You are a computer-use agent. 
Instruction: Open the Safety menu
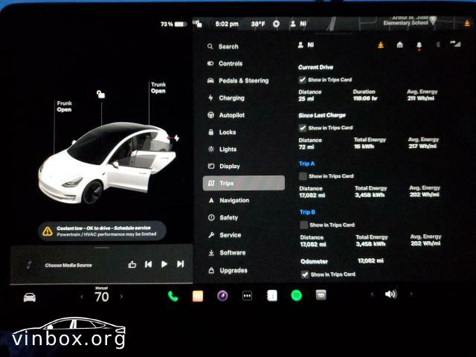click(223, 217)
